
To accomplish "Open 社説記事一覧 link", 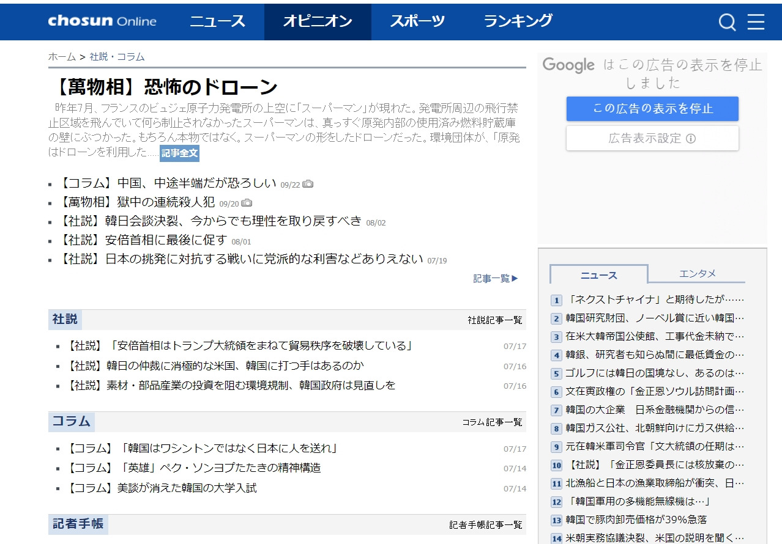I will pyautogui.click(x=495, y=320).
